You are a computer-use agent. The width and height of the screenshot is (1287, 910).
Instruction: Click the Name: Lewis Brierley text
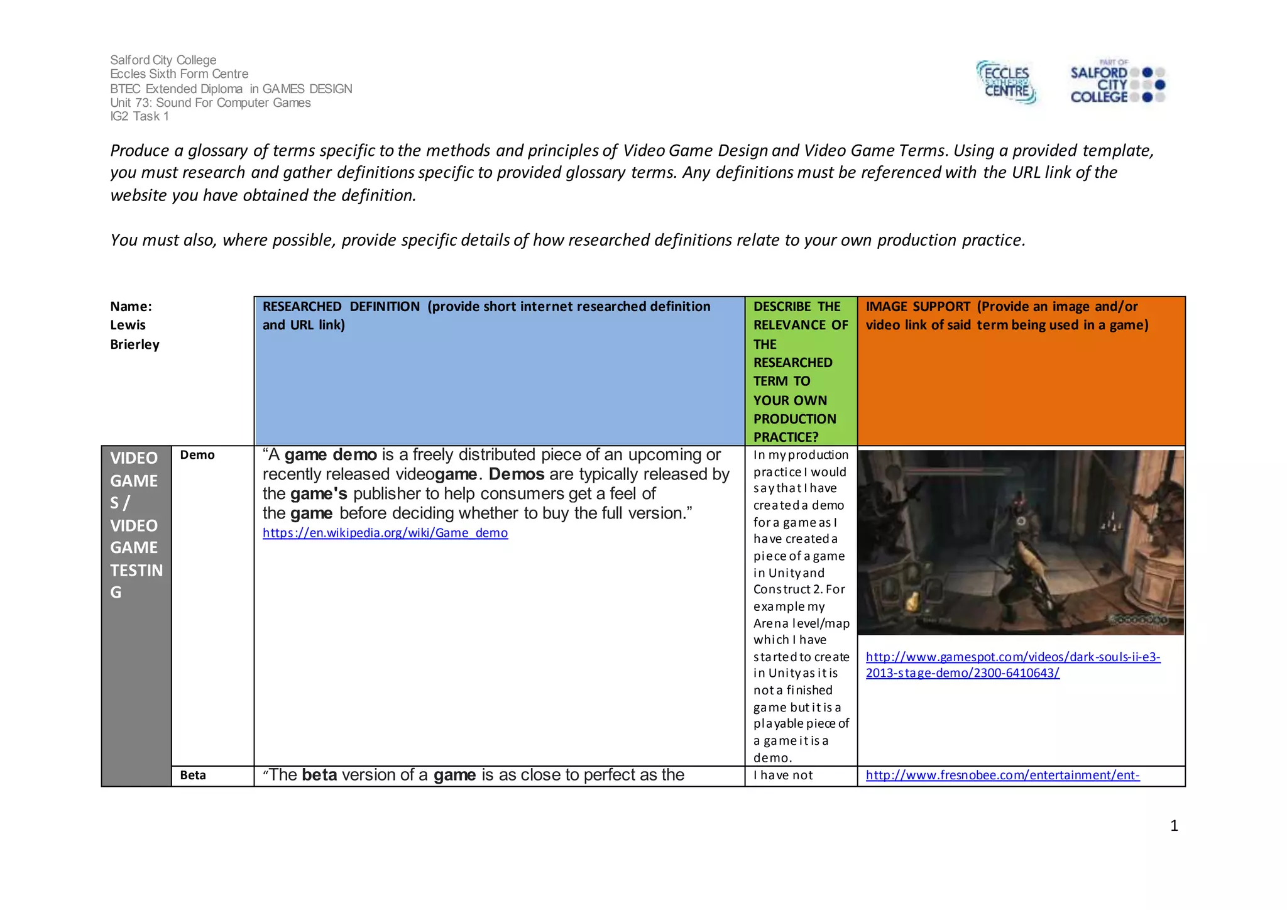pos(134,326)
